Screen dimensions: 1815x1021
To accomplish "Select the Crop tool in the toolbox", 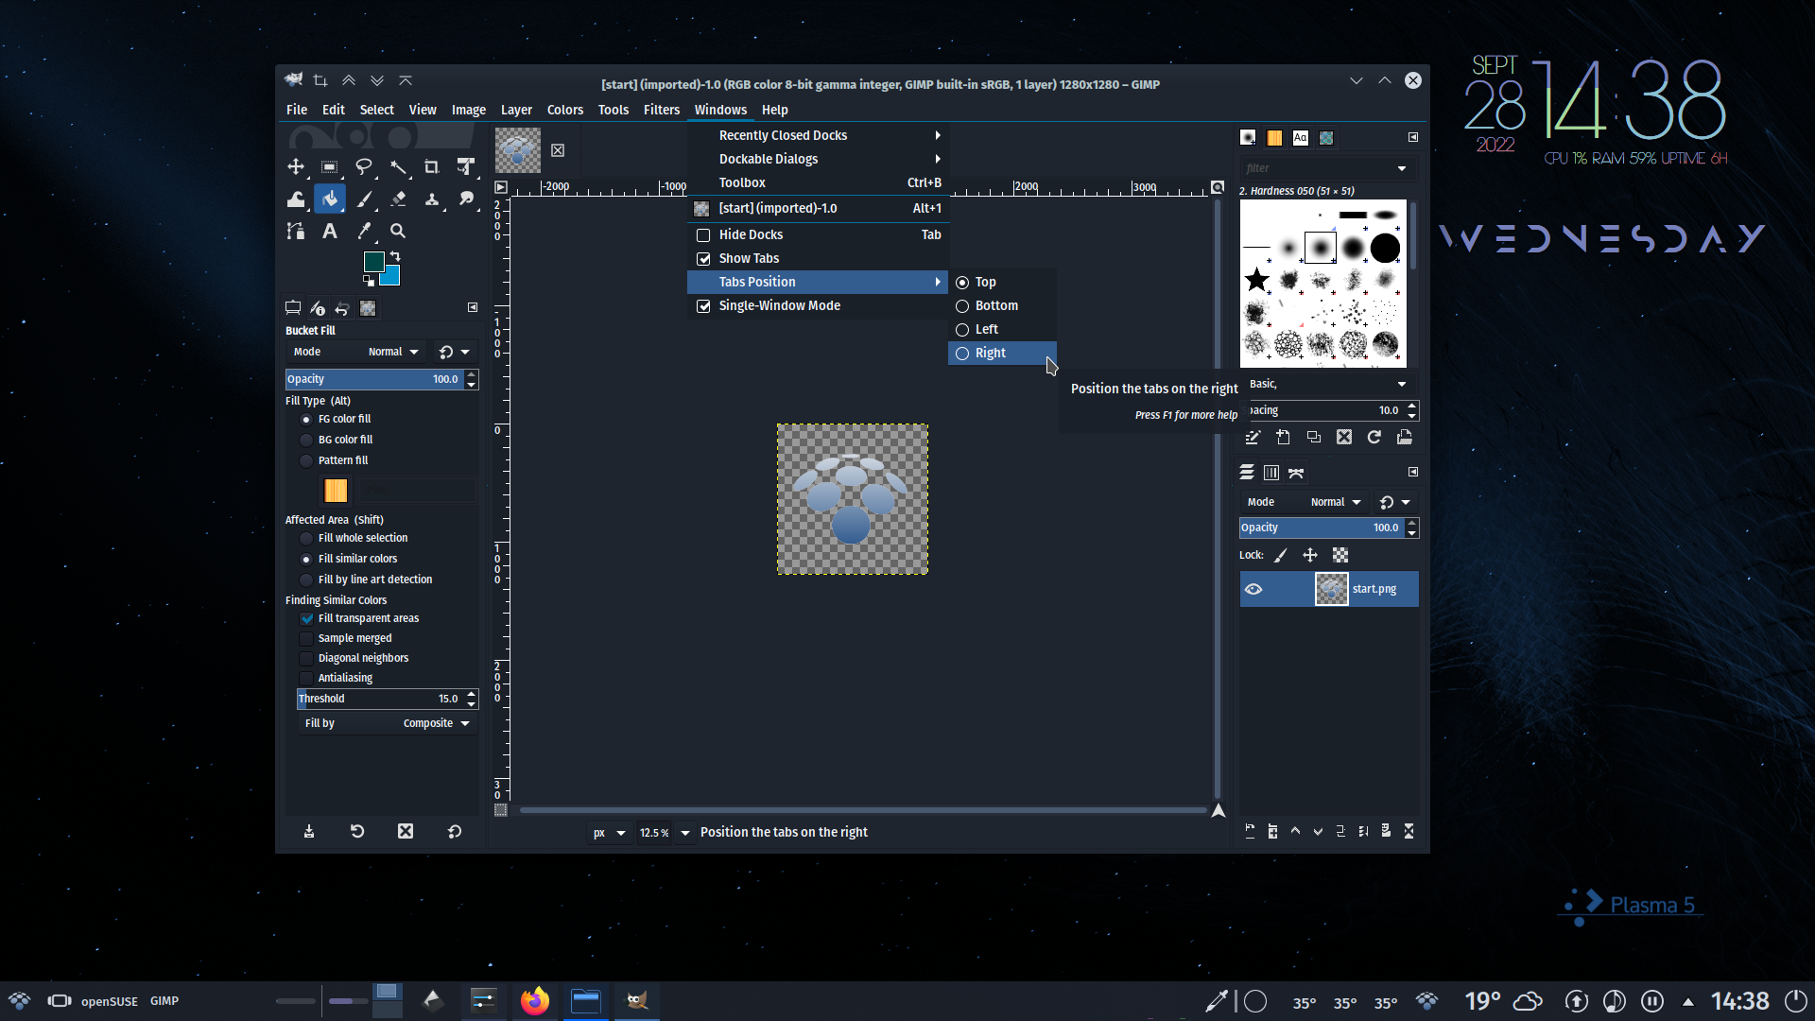I will pyautogui.click(x=432, y=167).
